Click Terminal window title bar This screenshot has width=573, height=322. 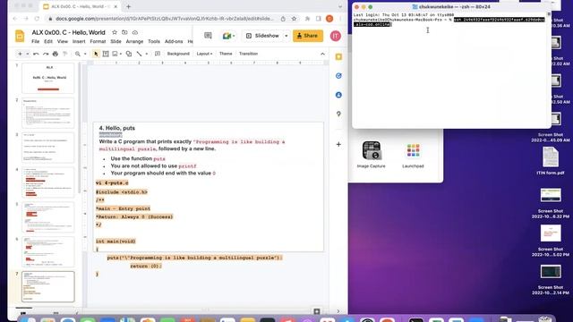point(451,6)
